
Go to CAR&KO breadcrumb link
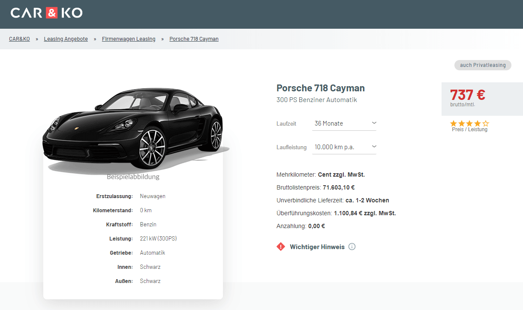click(19, 39)
